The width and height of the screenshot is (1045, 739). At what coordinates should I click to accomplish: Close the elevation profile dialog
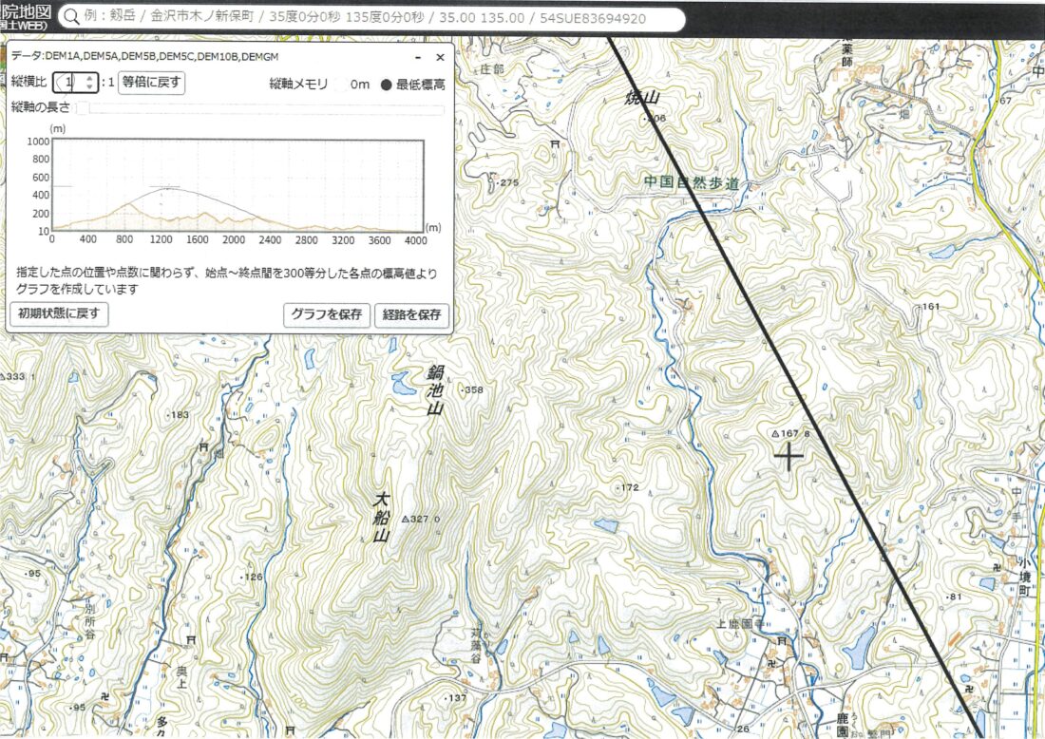tap(440, 58)
